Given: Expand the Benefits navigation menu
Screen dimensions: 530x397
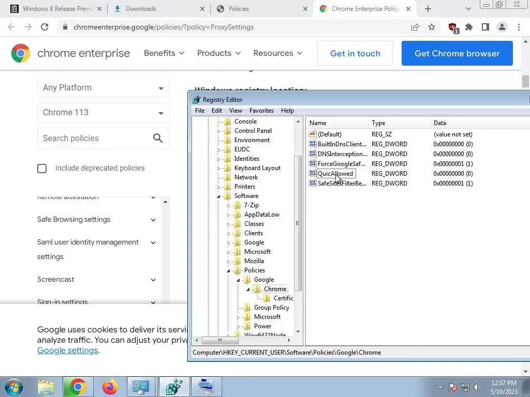Looking at the screenshot, I should [164, 53].
